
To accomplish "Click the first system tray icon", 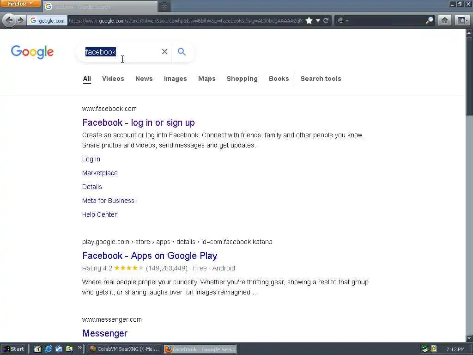I will click(425, 349).
